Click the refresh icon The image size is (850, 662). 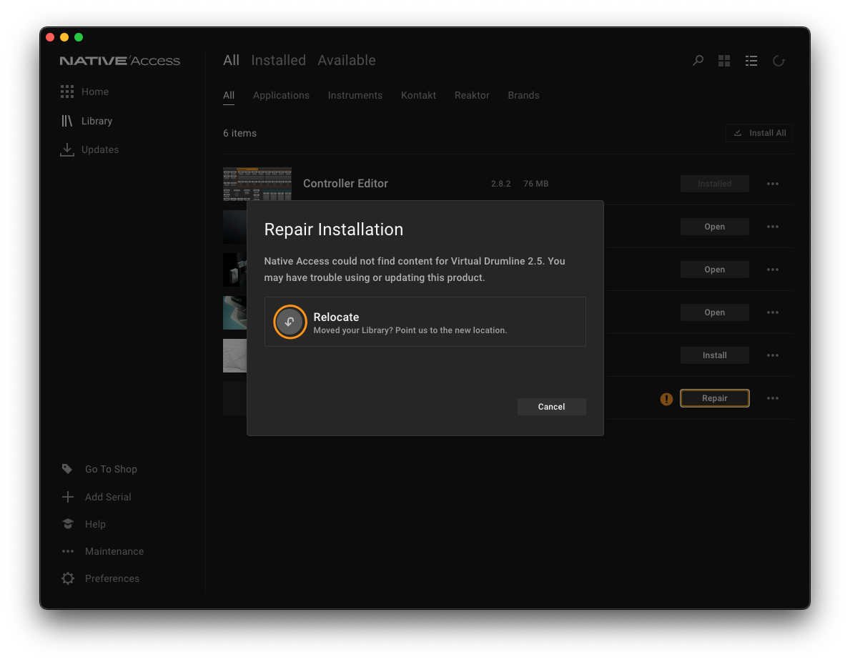[779, 61]
